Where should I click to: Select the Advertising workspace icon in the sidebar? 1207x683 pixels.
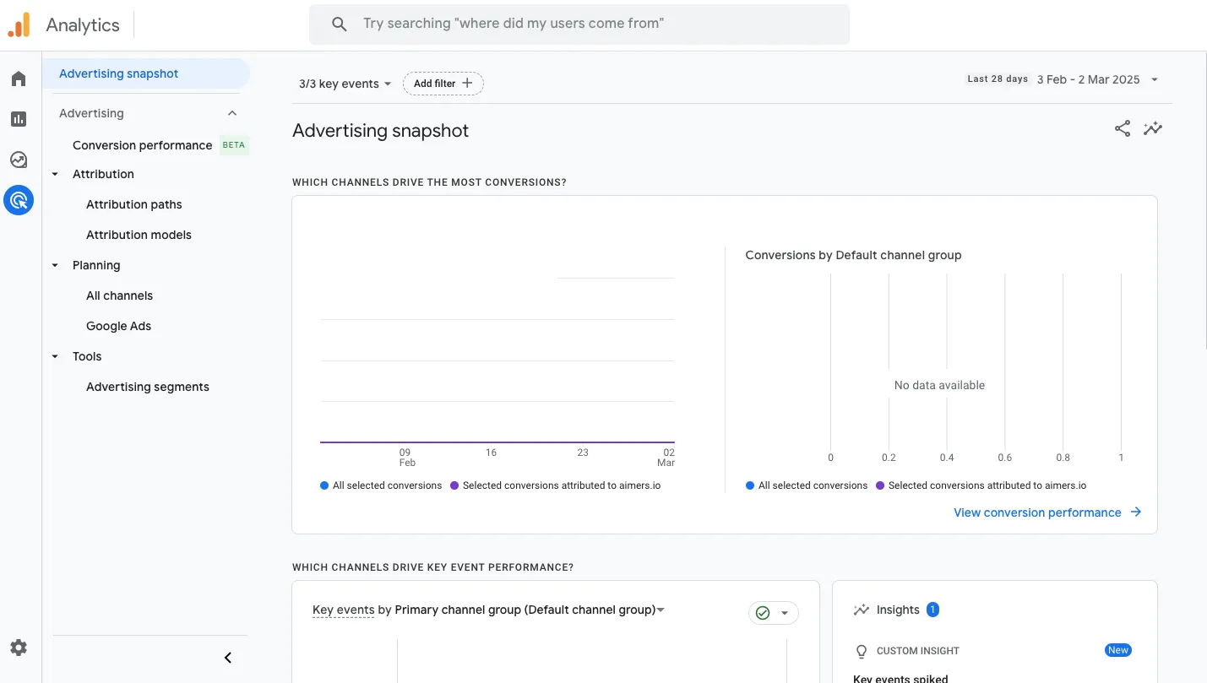coord(19,200)
